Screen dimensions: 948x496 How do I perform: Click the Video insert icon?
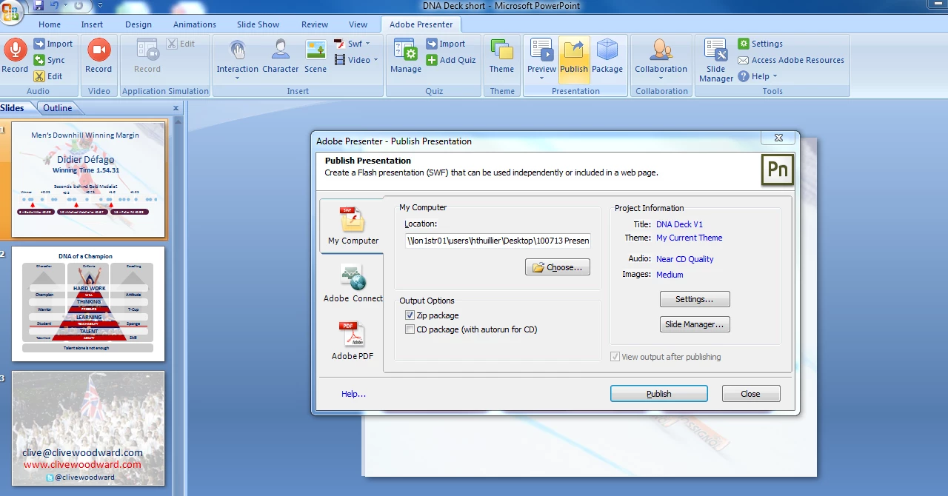[339, 60]
